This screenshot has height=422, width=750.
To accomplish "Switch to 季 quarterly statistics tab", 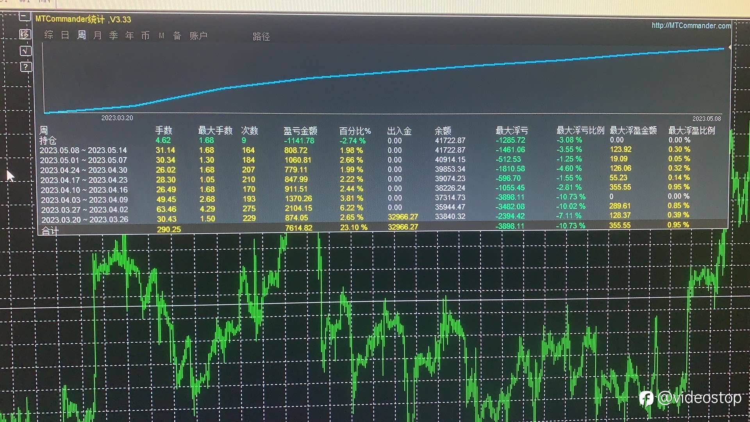I will pyautogui.click(x=113, y=36).
